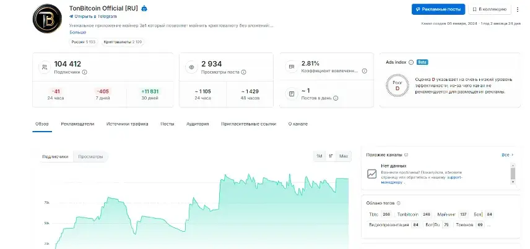The width and height of the screenshot is (530, 249).
Task: Open the channel in Telegram link
Action: click(x=93, y=16)
